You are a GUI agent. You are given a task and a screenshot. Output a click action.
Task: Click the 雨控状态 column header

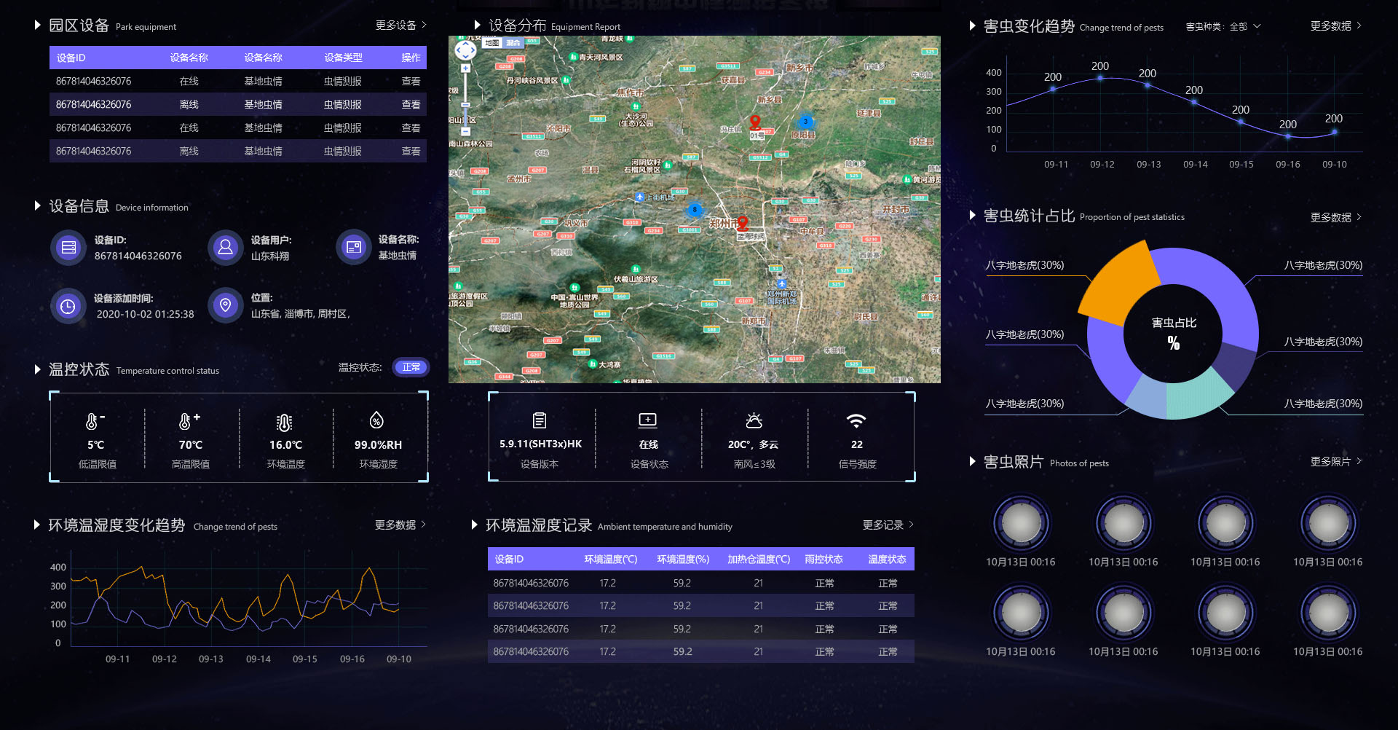[x=824, y=560]
